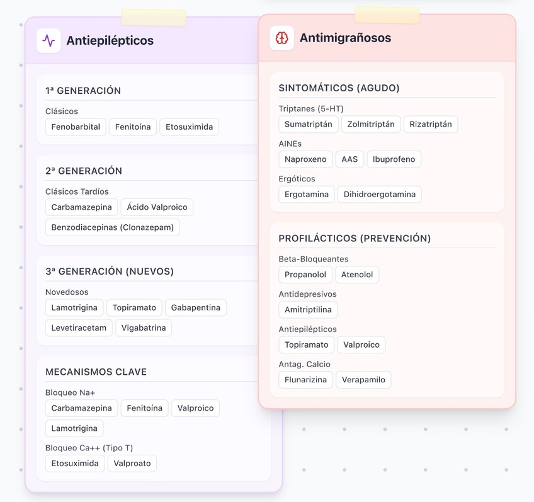Click the AINEs subgroup label
Screen dimensions: 534x502
[290, 144]
